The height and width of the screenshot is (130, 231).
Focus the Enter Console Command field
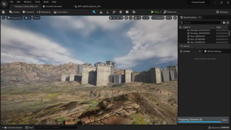click(56, 127)
